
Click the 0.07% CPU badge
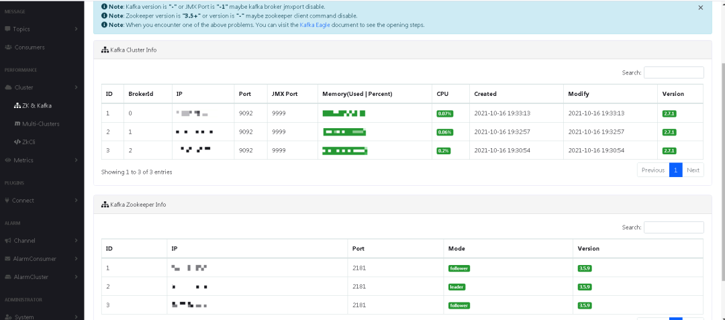445,113
